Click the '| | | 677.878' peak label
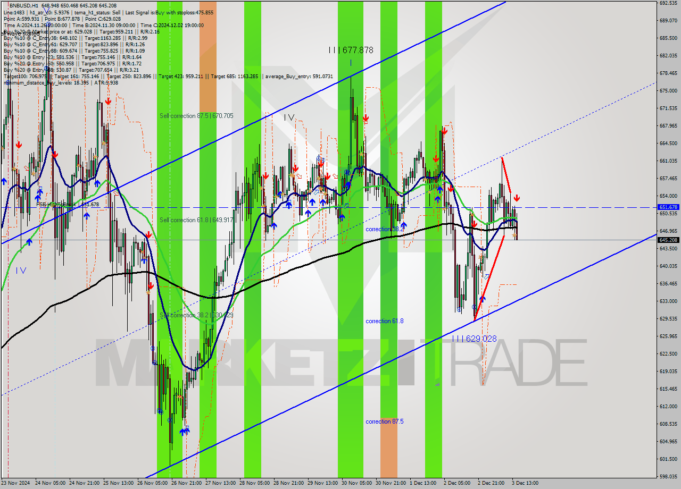Viewport: 681px width, 489px height. pyautogui.click(x=351, y=50)
